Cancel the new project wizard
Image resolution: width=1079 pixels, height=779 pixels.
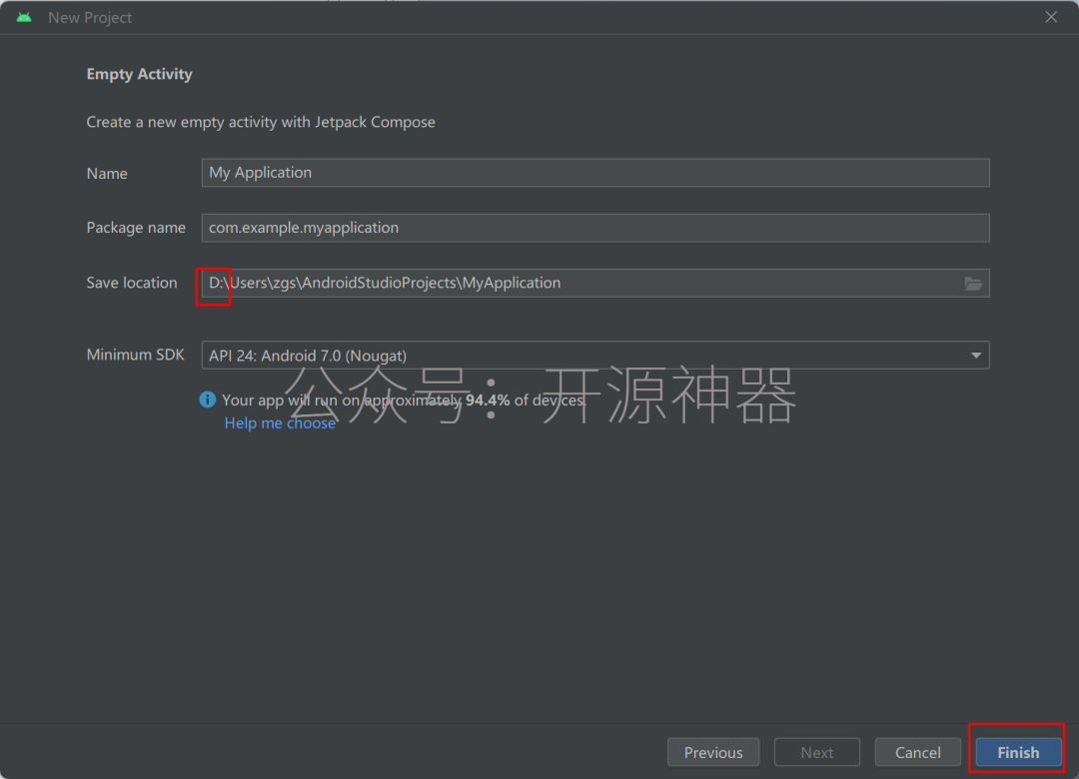(917, 752)
